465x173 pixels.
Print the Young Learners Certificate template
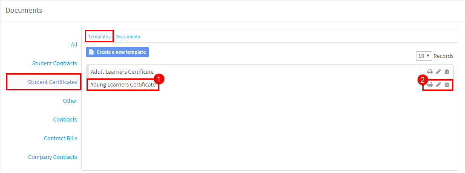430,85
